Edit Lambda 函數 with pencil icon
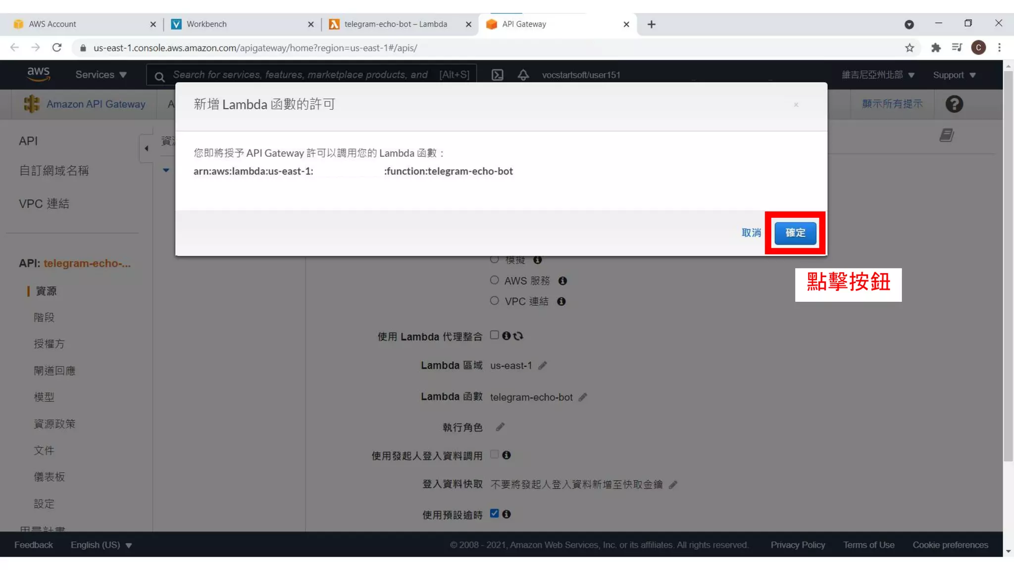This screenshot has width=1014, height=570. pyautogui.click(x=583, y=397)
